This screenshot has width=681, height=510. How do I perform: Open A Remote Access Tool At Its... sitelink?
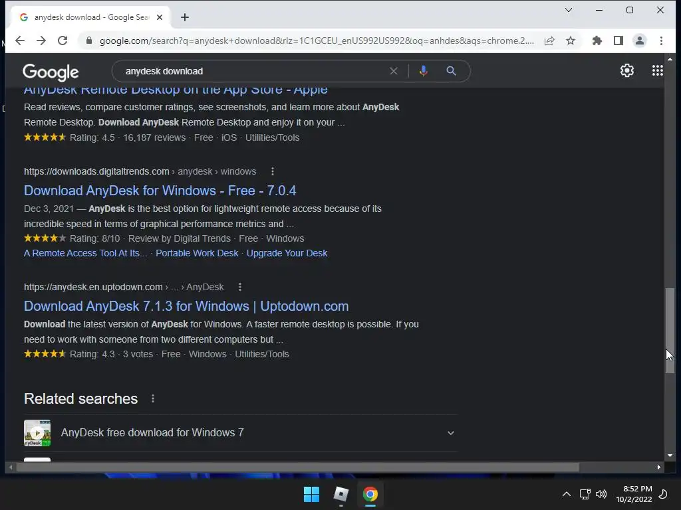pyautogui.click(x=86, y=253)
